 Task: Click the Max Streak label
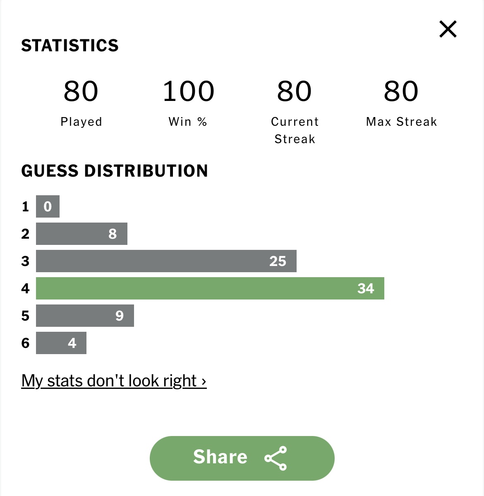pyautogui.click(x=401, y=122)
